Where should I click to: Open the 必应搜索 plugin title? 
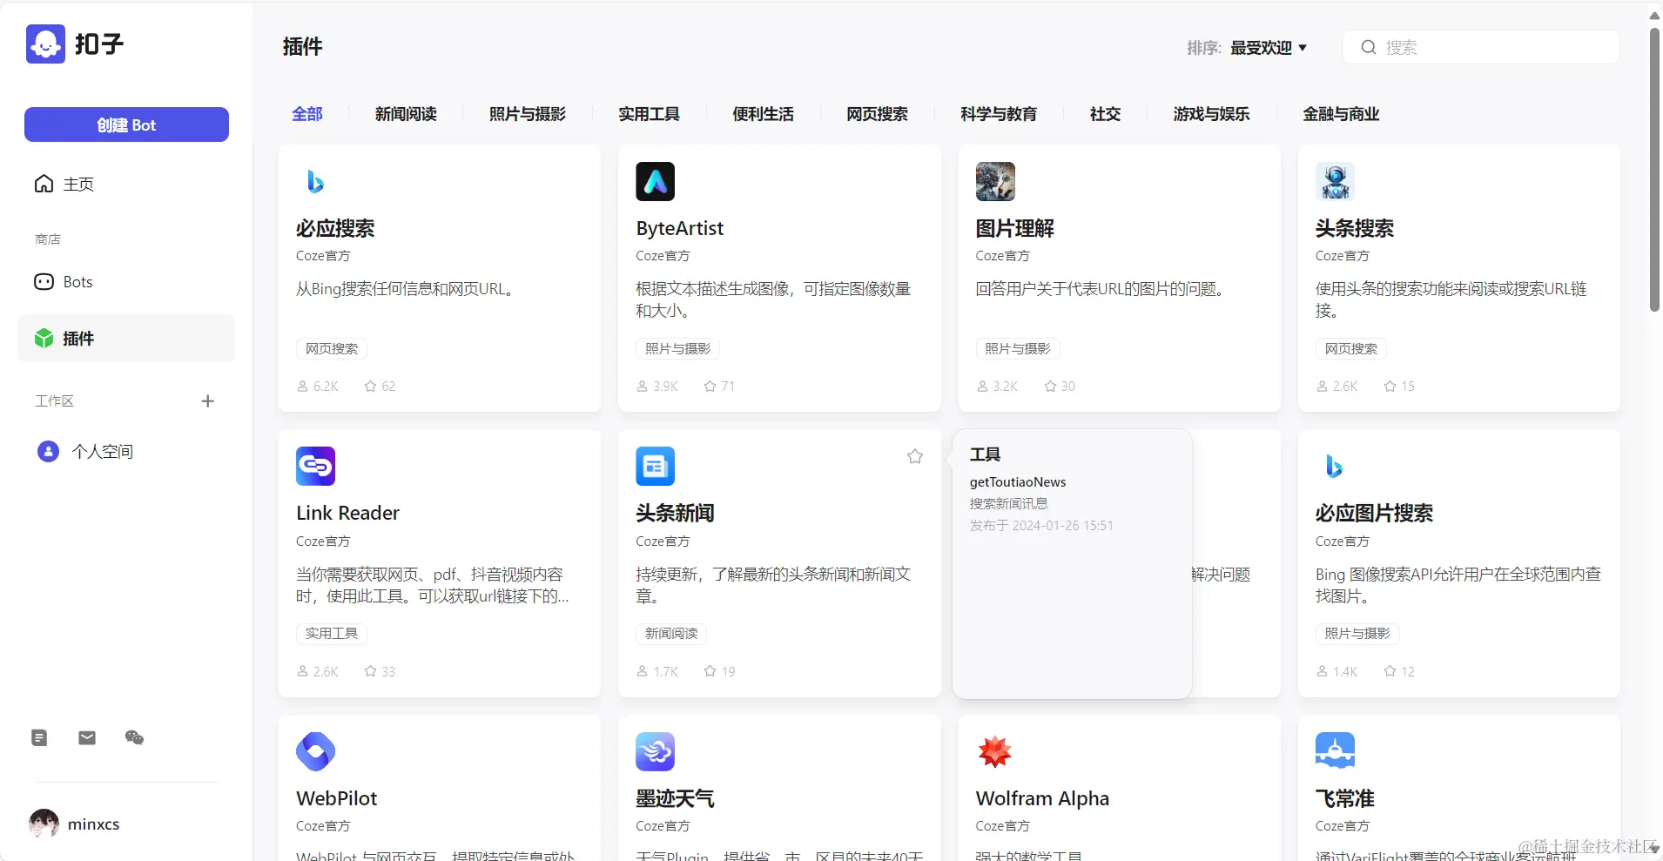[x=335, y=228]
